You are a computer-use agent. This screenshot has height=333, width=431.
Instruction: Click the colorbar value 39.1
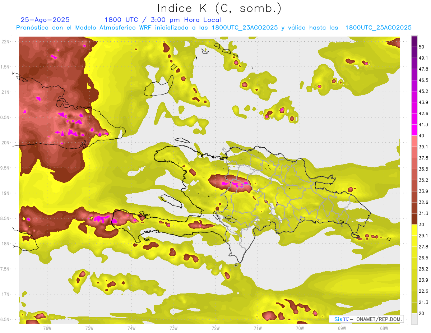click(x=423, y=147)
